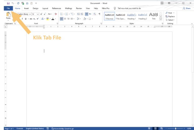Apply paragraph shading fill
Screen dimensions: 194x130
pos(85,19)
